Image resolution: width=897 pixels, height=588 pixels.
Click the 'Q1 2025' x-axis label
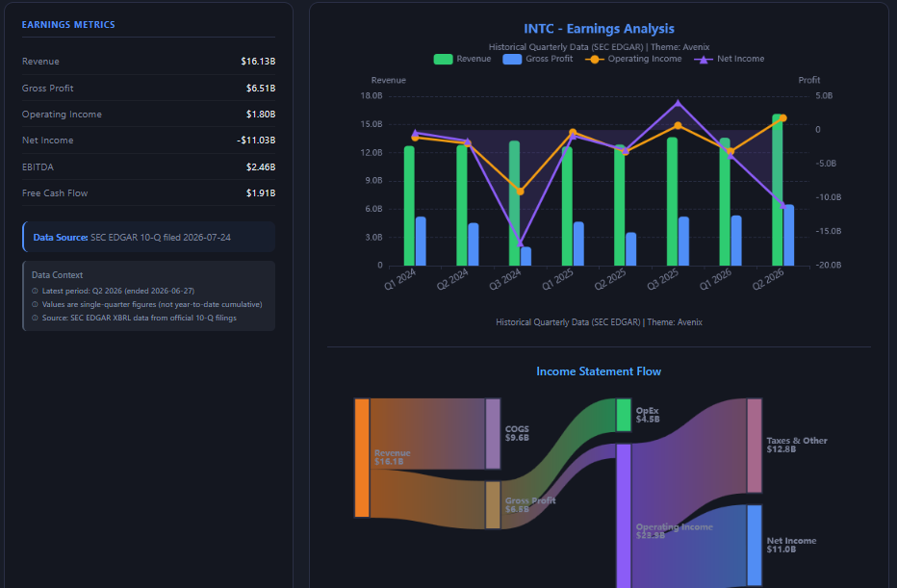(558, 279)
